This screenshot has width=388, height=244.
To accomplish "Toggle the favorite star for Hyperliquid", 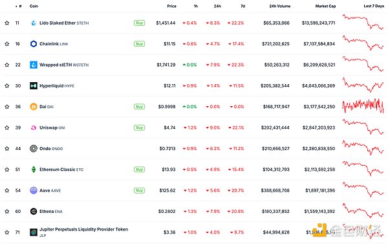I will [7, 85].
